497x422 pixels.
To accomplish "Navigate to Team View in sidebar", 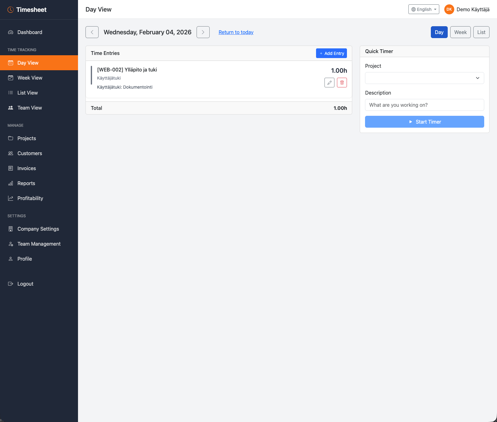I will pos(30,108).
